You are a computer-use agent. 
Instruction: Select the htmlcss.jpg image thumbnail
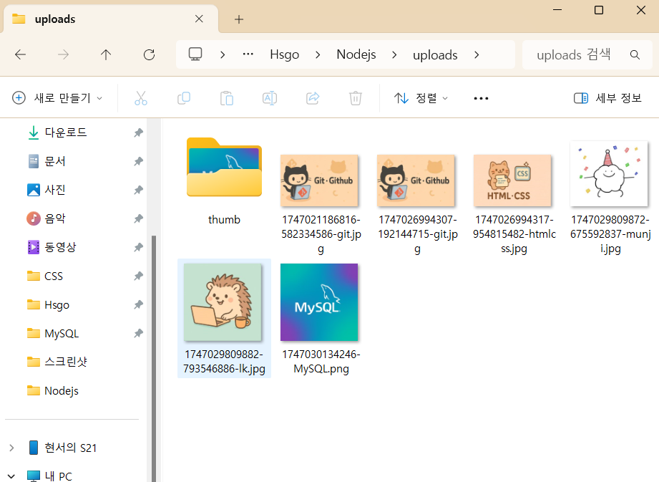click(513, 180)
